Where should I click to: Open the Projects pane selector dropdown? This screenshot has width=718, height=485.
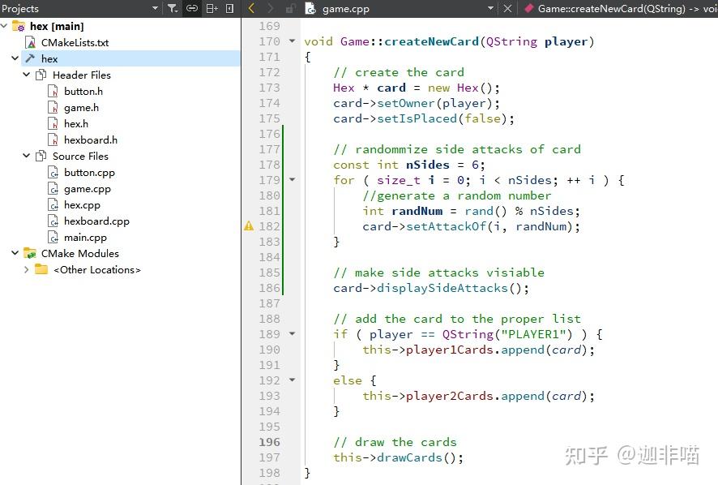[156, 8]
